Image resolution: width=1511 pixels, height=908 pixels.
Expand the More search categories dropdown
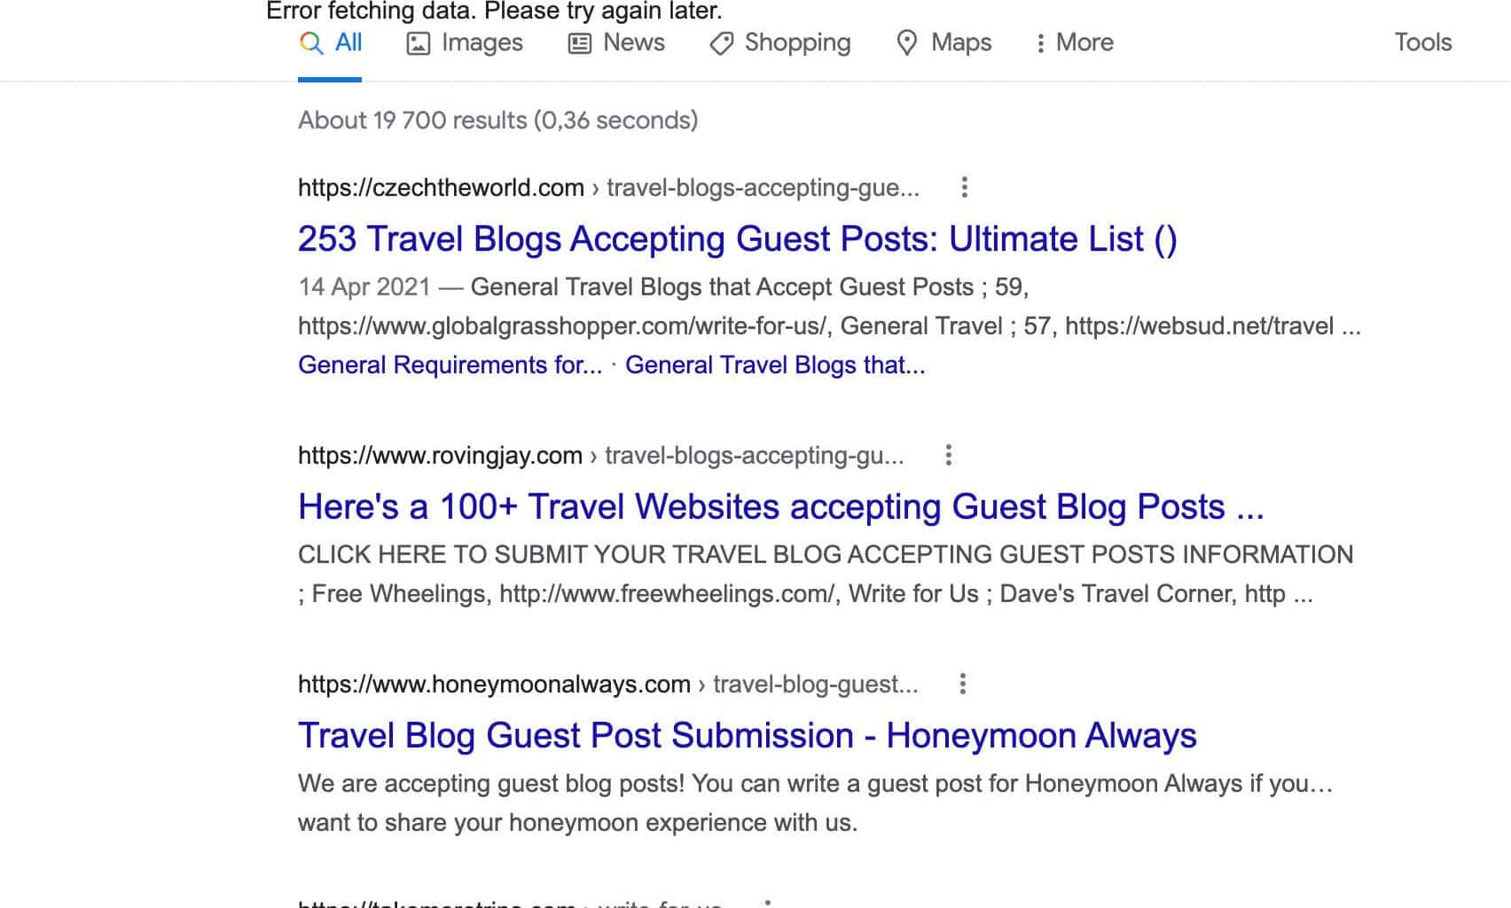pos(1084,43)
